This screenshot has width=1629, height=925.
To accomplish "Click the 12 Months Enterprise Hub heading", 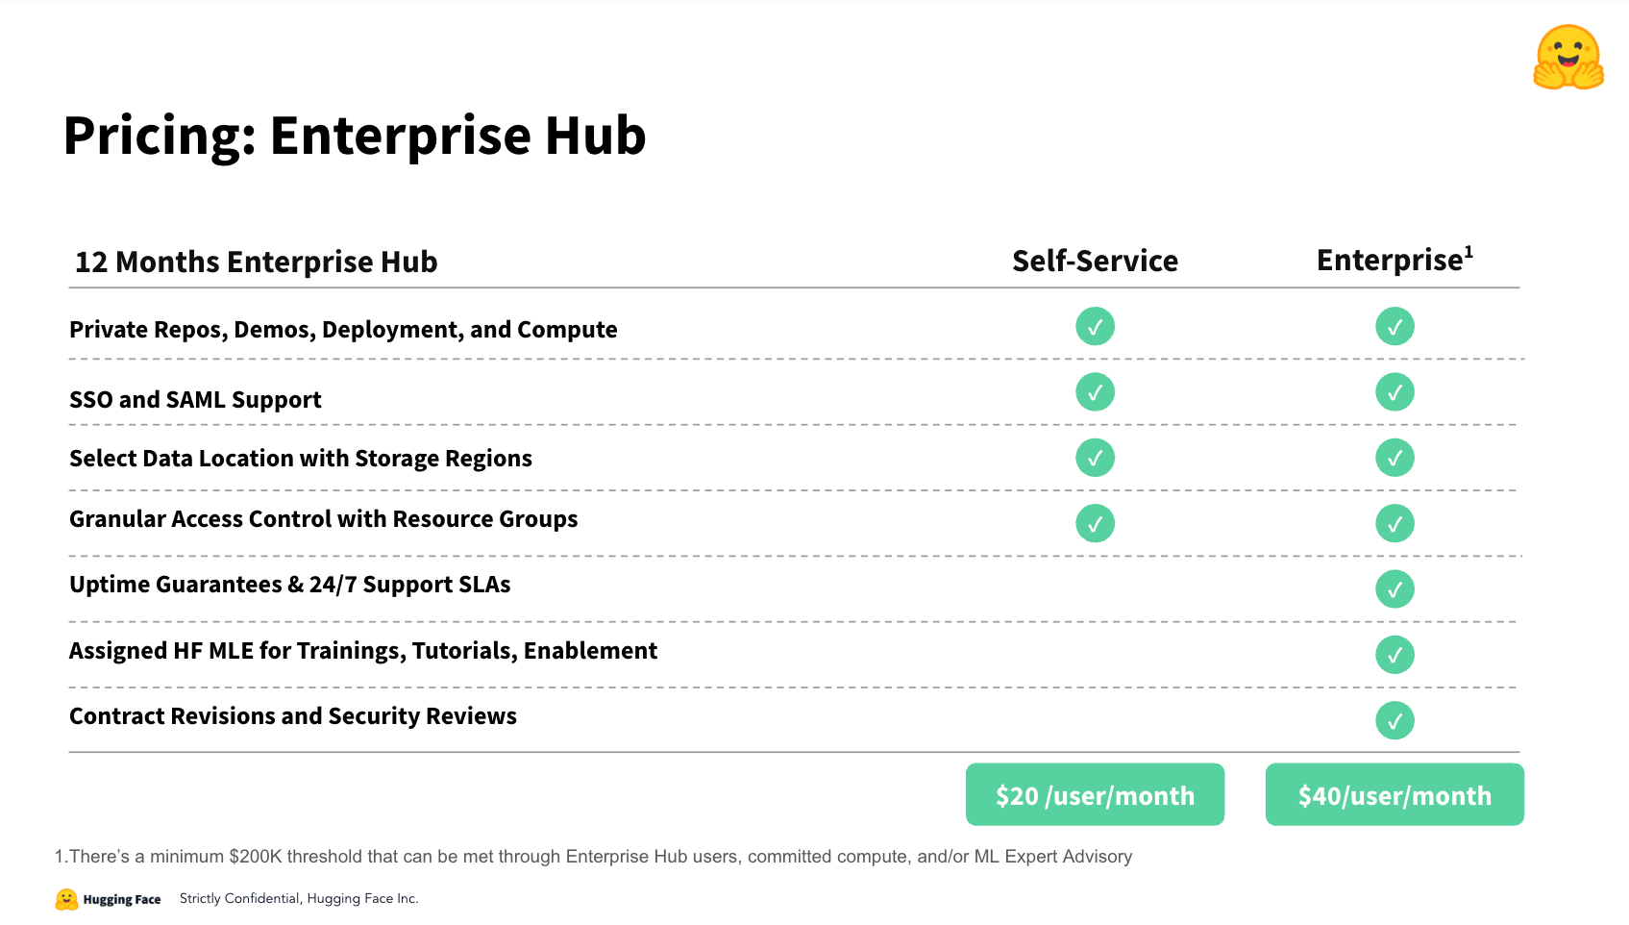I will tap(257, 262).
